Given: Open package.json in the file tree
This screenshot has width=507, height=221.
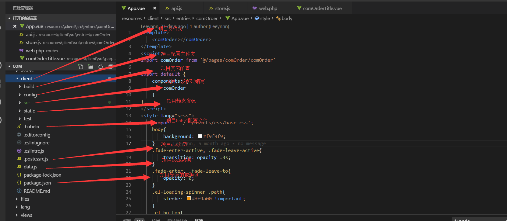Looking at the screenshot, I should (37, 183).
